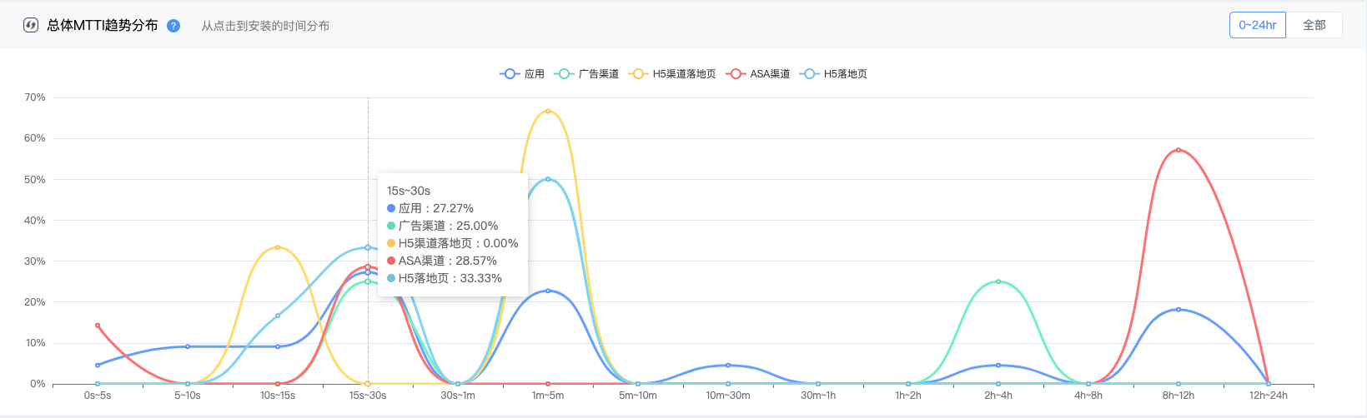Click the 12h~24h x-axis label
Viewport: 1367px width, 418px height.
(1269, 396)
